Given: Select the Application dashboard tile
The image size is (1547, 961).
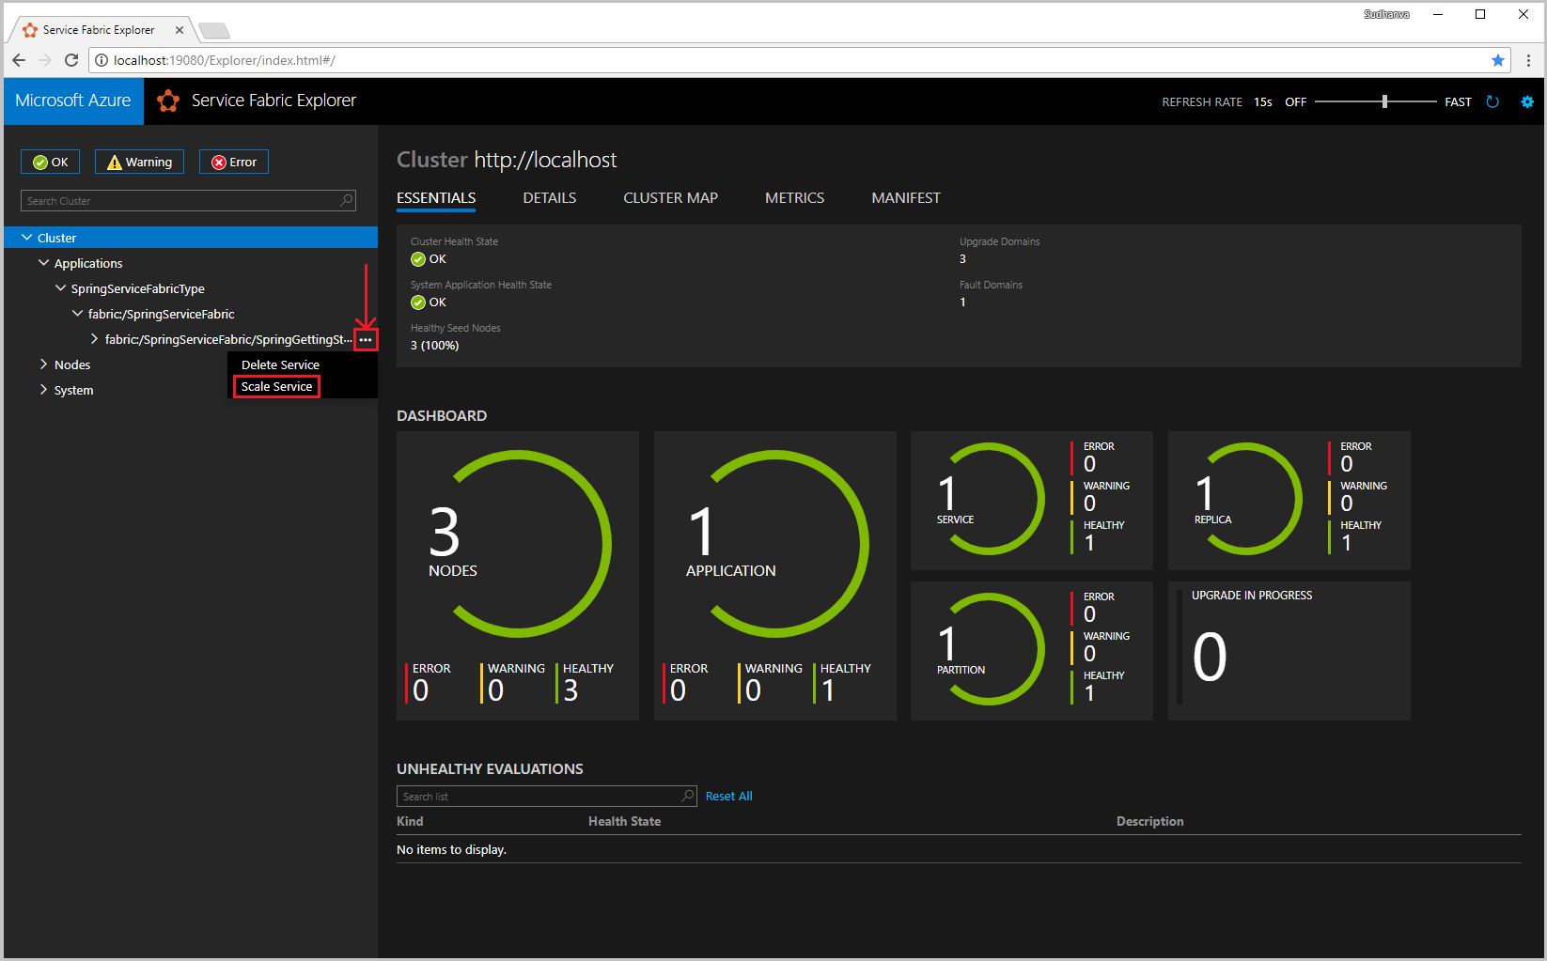Looking at the screenshot, I should click(775, 576).
